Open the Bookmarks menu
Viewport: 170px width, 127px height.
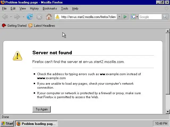coord(50,8)
